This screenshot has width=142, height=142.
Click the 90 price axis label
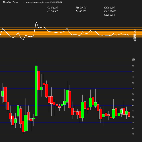pos(133,72)
